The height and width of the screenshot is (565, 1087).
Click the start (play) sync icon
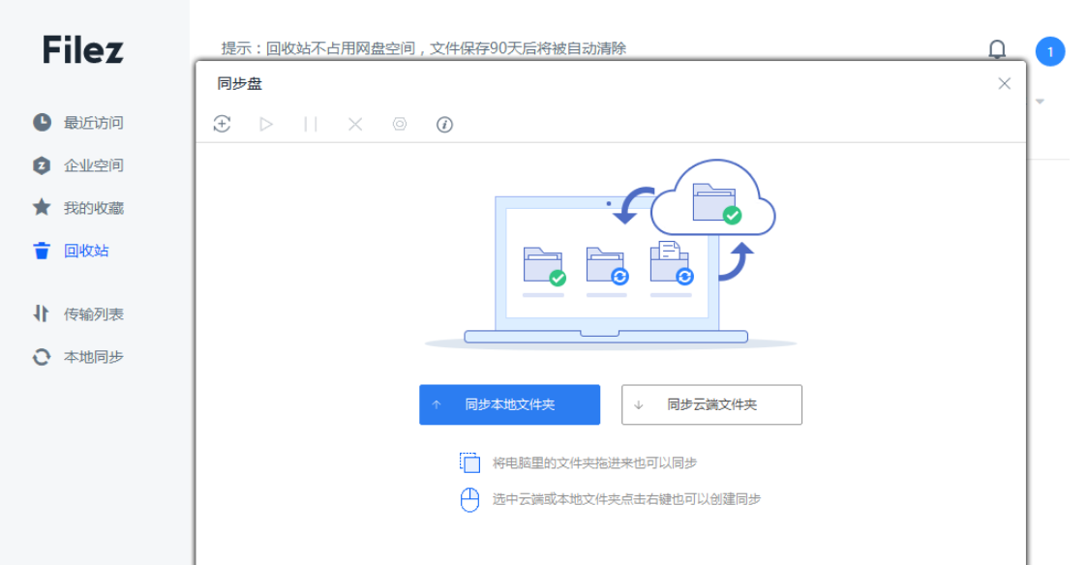pos(266,124)
